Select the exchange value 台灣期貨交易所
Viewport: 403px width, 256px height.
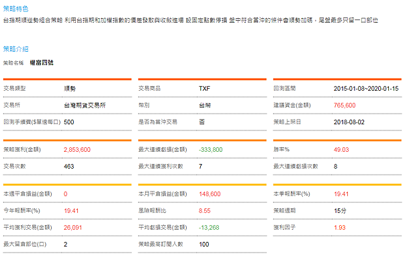85,105
